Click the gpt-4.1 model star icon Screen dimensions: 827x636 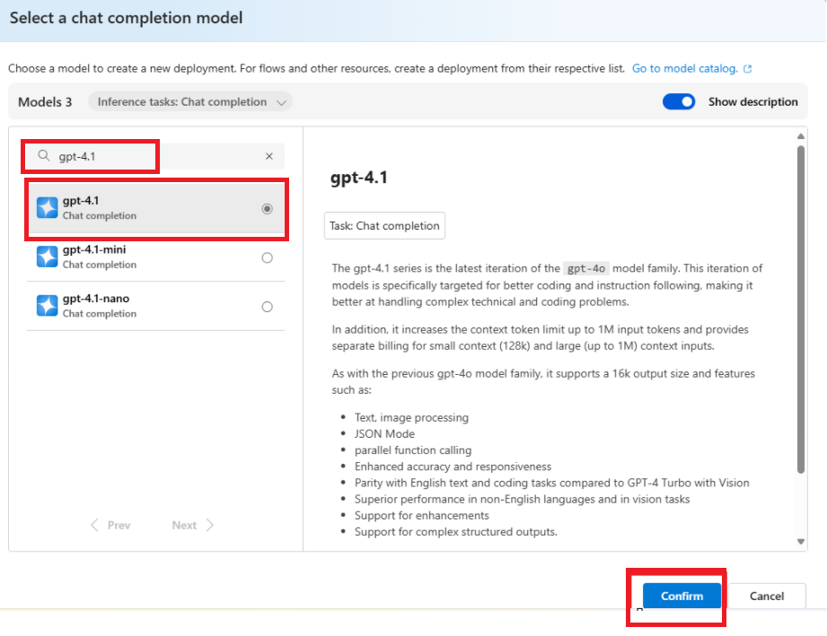pos(47,207)
